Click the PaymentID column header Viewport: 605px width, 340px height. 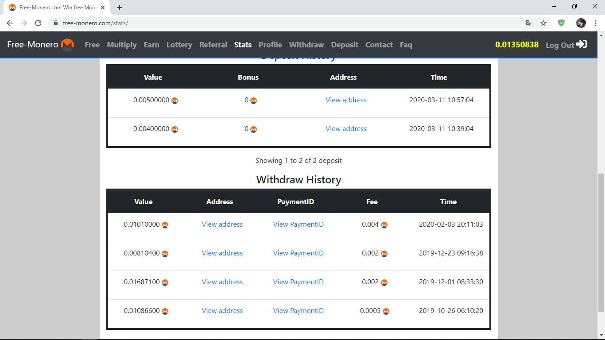click(296, 201)
